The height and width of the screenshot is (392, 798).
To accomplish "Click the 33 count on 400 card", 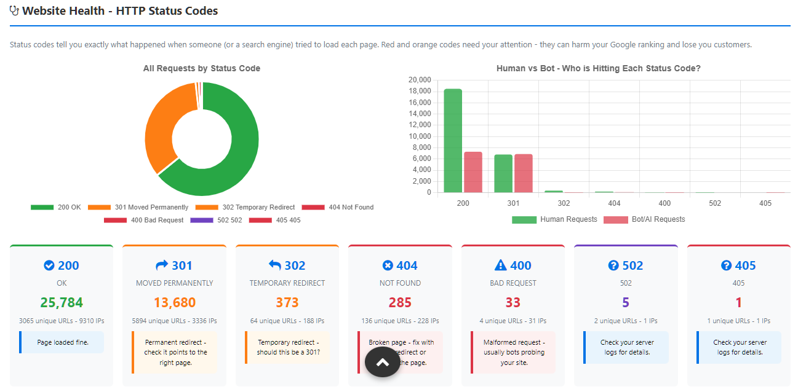I will pos(513,302).
